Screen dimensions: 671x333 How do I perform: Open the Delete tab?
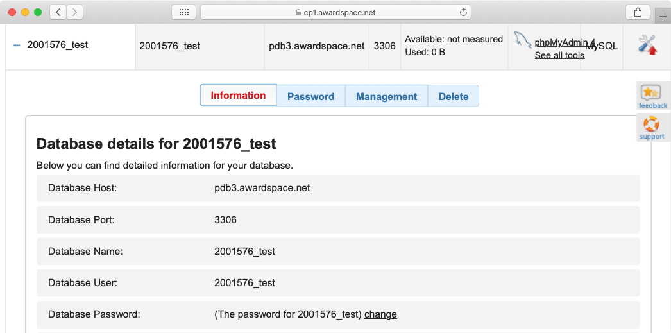[x=453, y=96]
